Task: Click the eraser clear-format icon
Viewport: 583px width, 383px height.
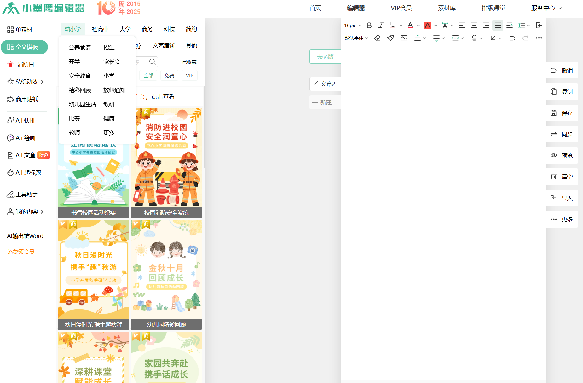Action: click(x=377, y=38)
